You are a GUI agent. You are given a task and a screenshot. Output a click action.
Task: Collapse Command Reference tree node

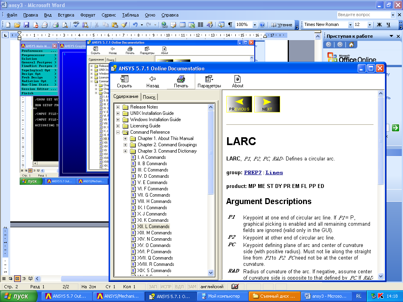click(x=118, y=132)
